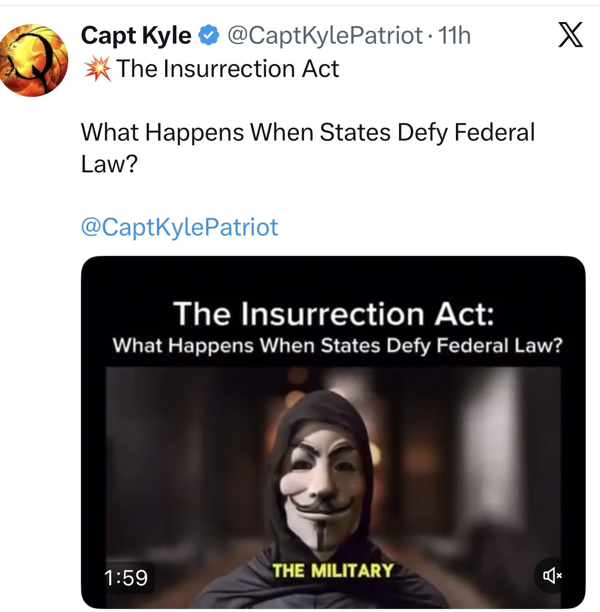Open Capt Kyle's profile picture

[x=34, y=61]
